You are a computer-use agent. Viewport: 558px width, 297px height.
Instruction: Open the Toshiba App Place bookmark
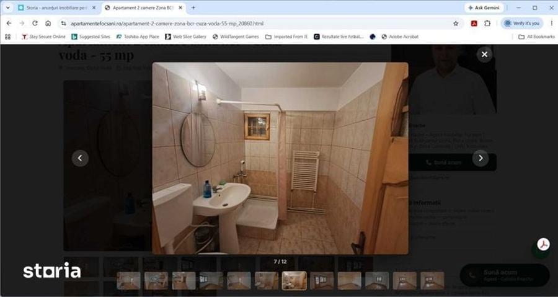tap(138, 37)
